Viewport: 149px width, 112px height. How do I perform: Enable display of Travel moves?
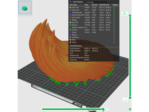pyautogui.click(x=114, y=32)
